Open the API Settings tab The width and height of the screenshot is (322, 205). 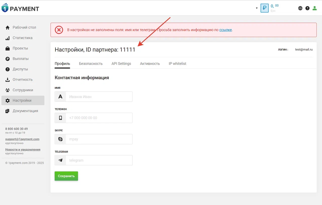[x=121, y=64]
